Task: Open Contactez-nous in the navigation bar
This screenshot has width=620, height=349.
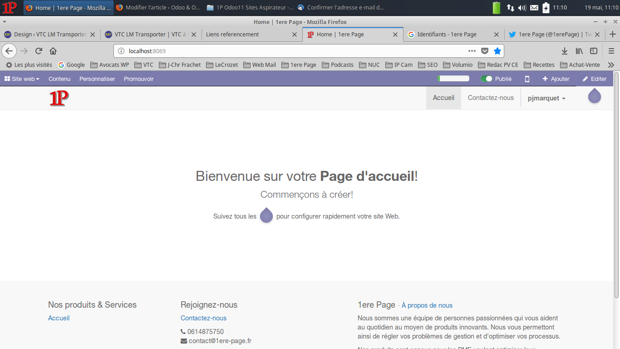Action: (x=491, y=98)
